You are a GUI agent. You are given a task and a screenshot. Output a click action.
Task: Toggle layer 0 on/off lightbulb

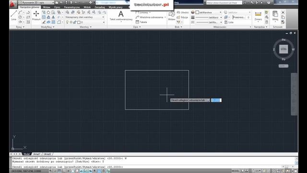[67, 22]
